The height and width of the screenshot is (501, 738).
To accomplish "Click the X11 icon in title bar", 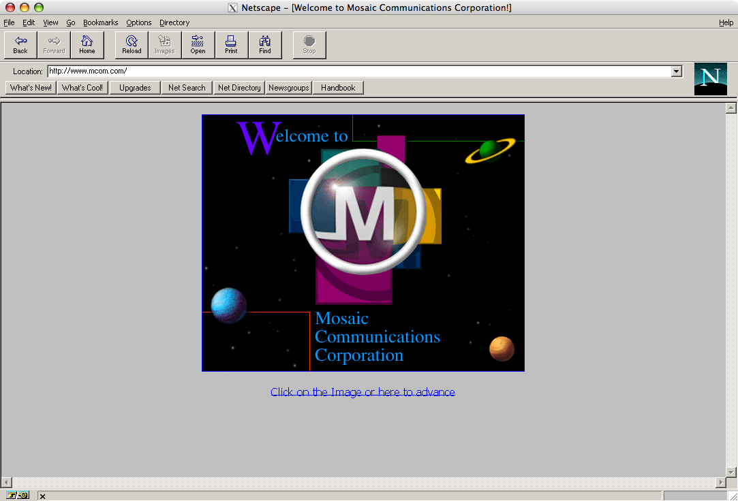I will 232,7.
